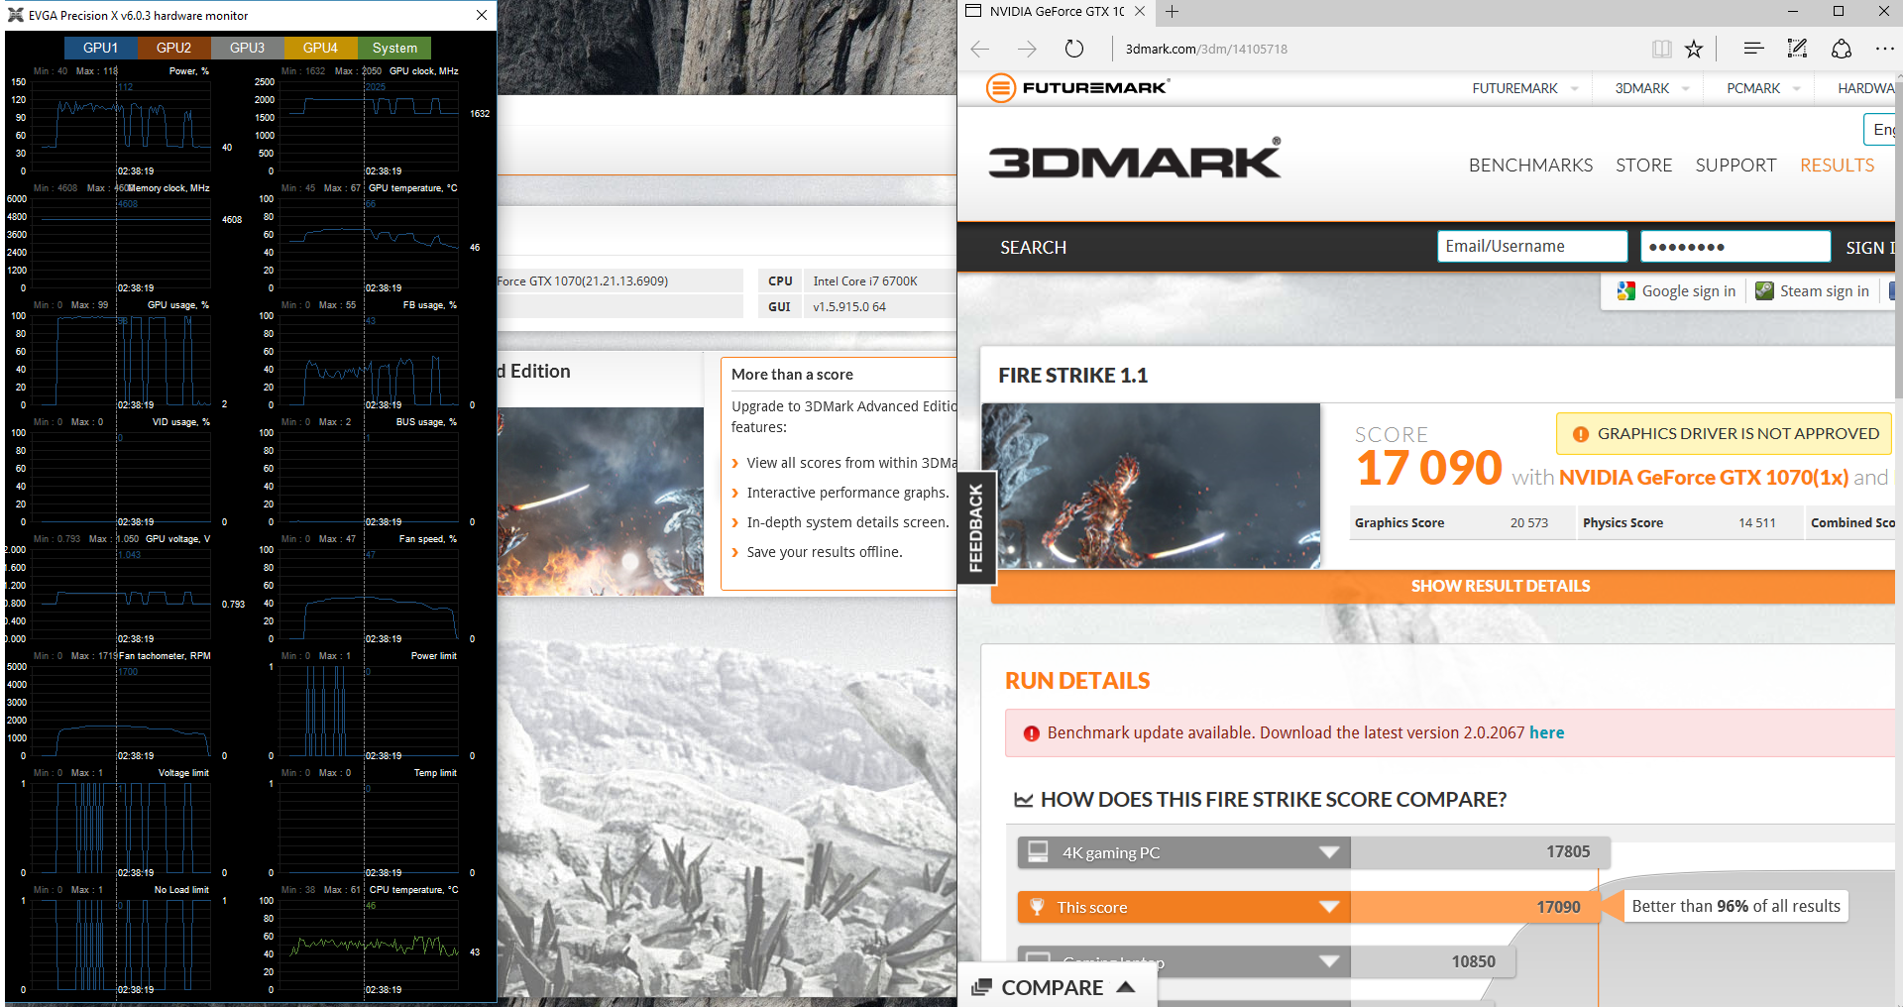
Task: Open BENCHMARKS navigation item
Action: (1530, 166)
